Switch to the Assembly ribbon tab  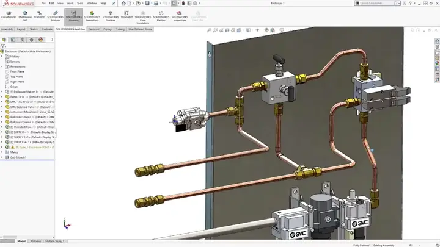pos(7,29)
